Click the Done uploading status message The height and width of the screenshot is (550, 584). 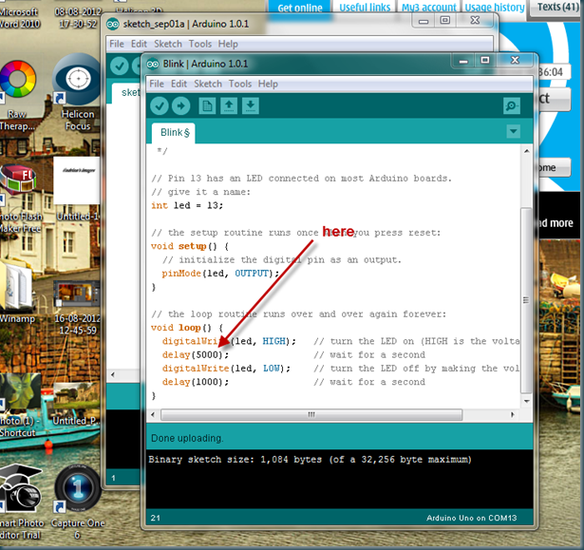point(187,438)
